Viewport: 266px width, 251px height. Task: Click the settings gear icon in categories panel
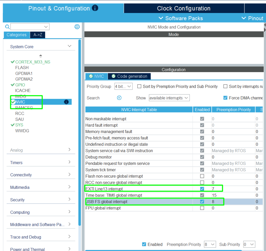(x=77, y=27)
